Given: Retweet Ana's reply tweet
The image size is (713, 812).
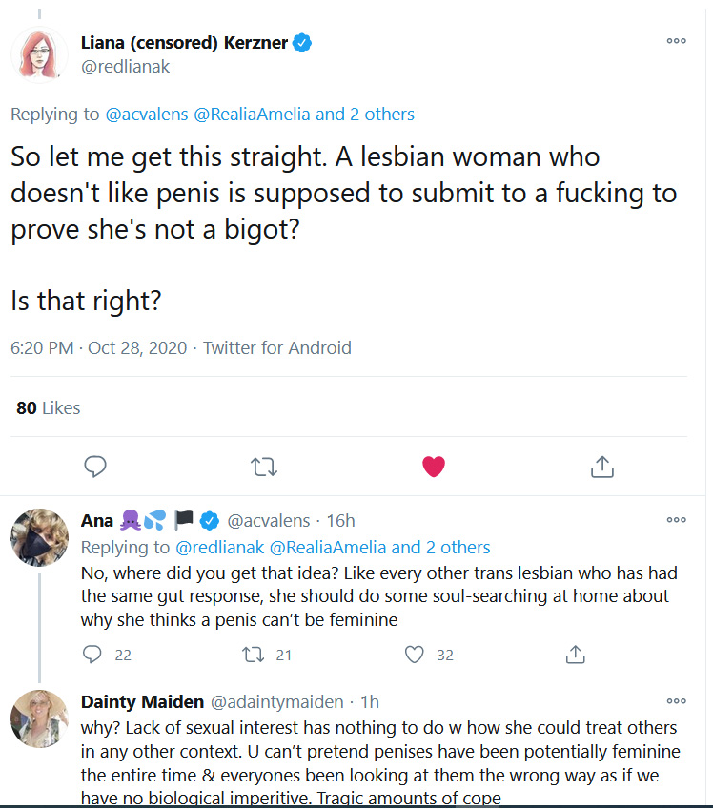Looking at the screenshot, I should click(x=254, y=655).
